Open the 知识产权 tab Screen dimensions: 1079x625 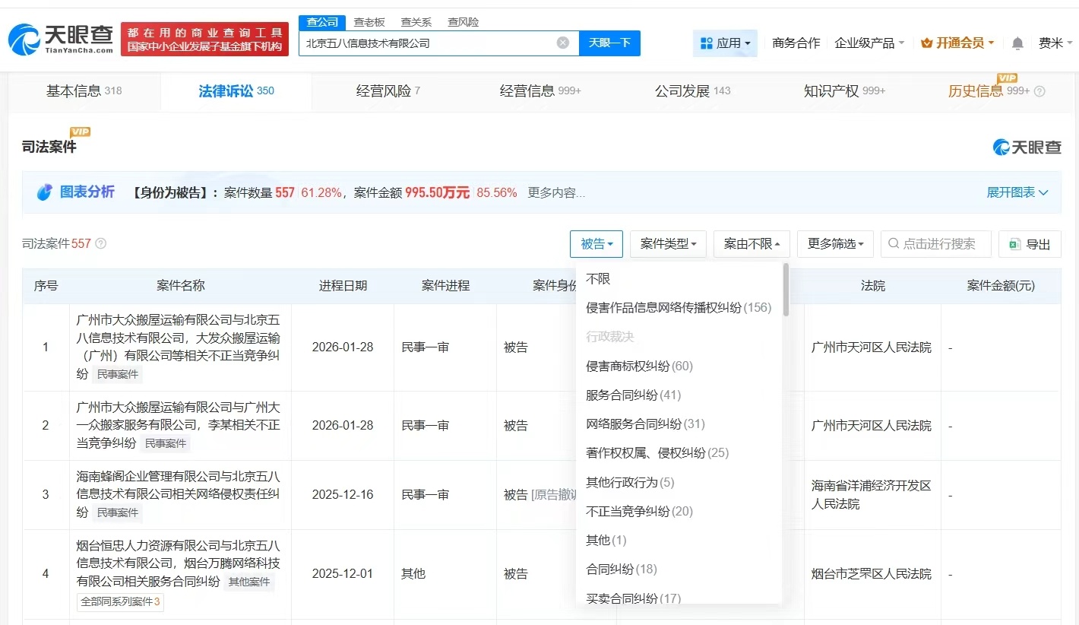click(x=843, y=91)
